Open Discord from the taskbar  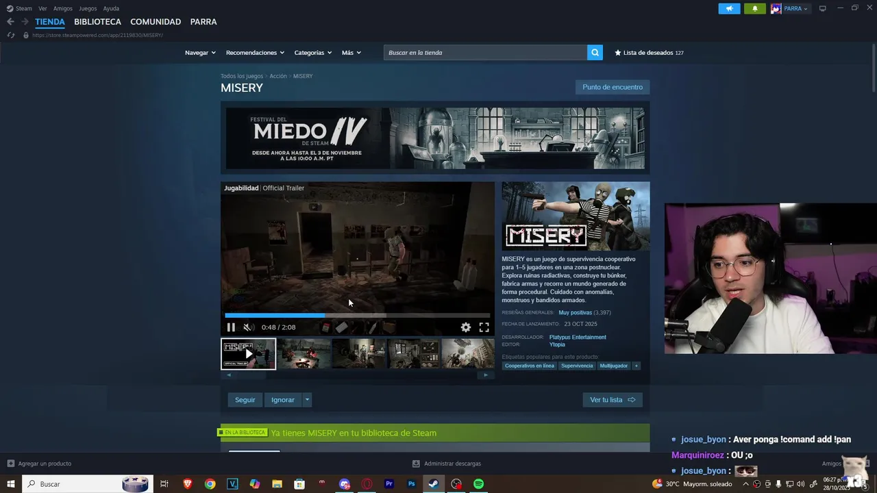click(x=345, y=484)
